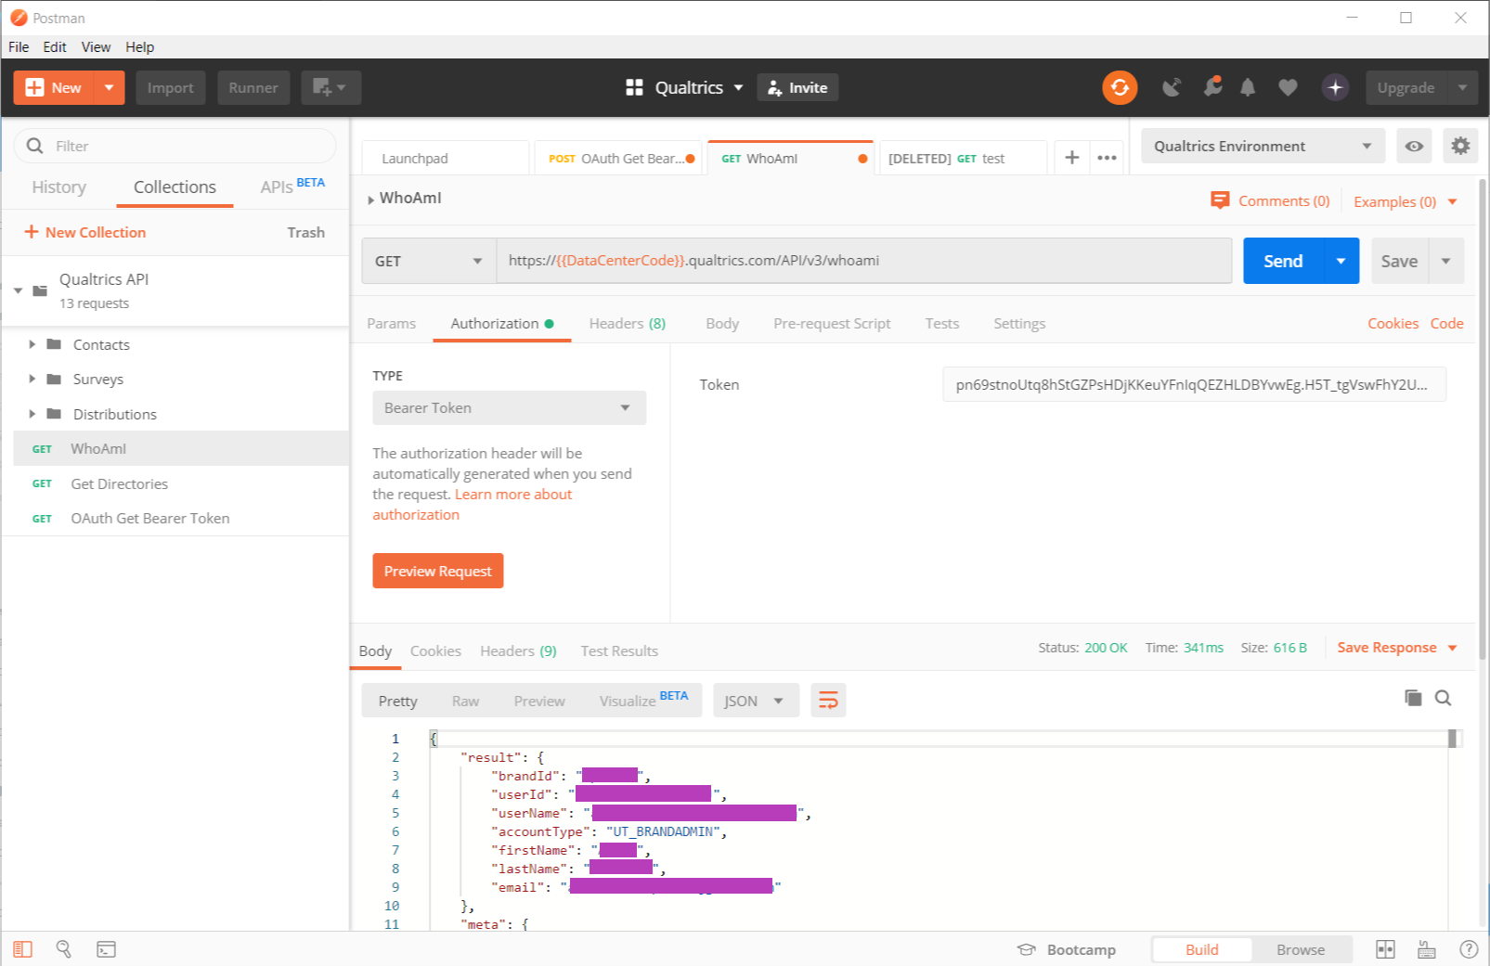This screenshot has width=1490, height=966.
Task: Open the Headers (8) request tab
Action: click(628, 324)
